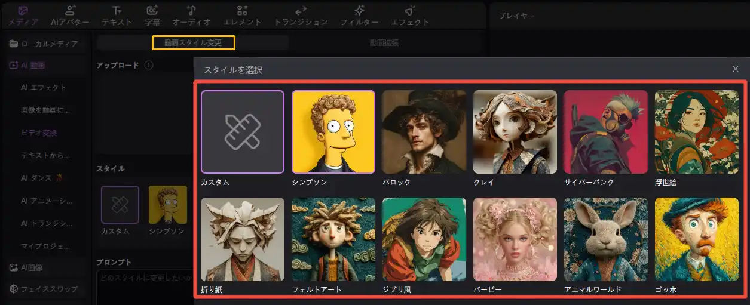This screenshot has height=305, width=750.
Task: Choose the 折り紙 style thumbnail
Action: [x=243, y=239]
